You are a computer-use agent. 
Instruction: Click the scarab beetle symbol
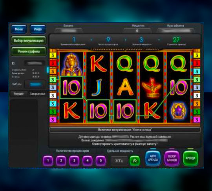click(178, 111)
